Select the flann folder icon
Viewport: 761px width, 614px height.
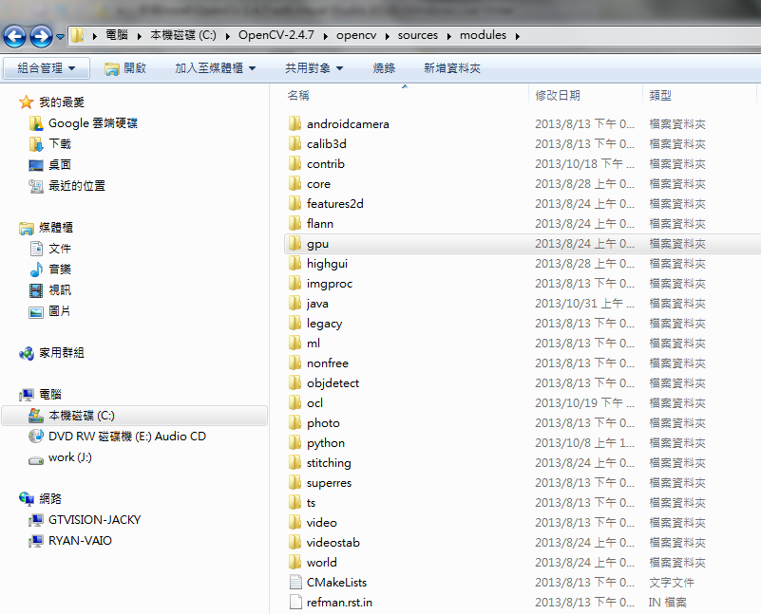coord(295,223)
